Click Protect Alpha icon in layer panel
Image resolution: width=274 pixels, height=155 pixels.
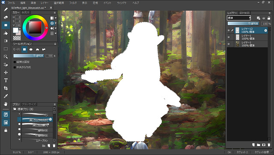259,18
